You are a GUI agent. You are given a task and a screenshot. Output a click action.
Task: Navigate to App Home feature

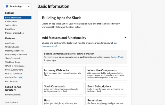tap(10, 43)
